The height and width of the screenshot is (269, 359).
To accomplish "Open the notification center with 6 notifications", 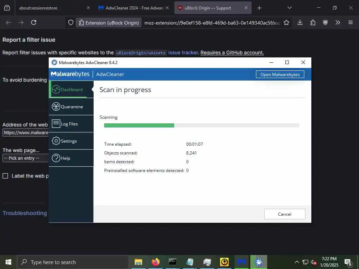I will coord(348,262).
